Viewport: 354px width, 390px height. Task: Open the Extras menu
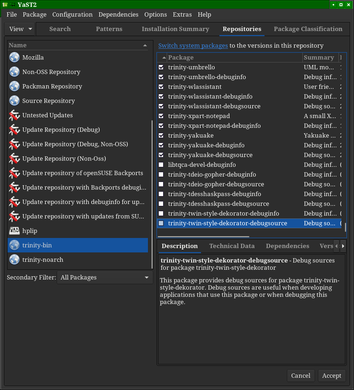182,14
